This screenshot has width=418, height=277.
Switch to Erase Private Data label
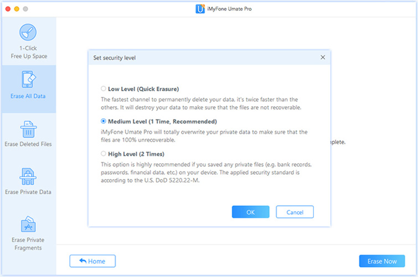(x=28, y=192)
